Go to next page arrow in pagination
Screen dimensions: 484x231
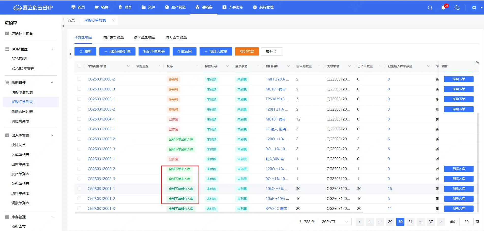pyautogui.click(x=441, y=222)
